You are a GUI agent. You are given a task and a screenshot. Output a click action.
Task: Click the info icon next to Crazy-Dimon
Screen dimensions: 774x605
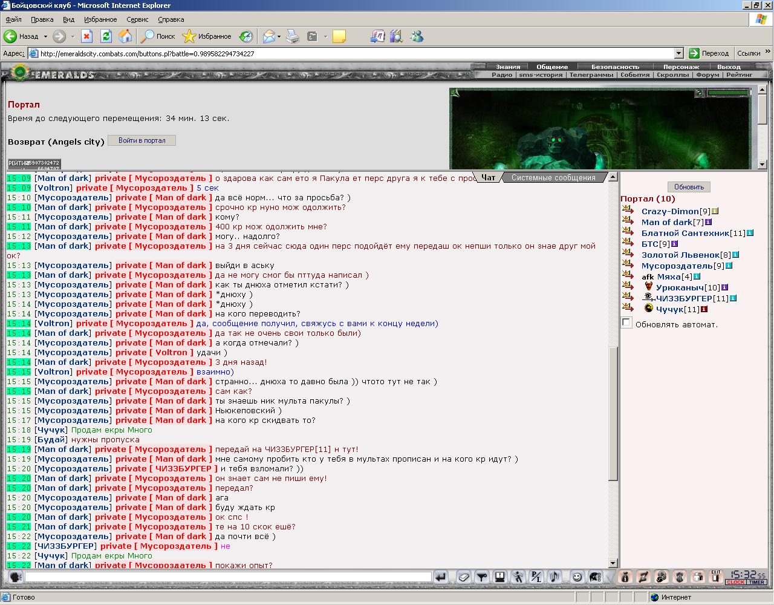(715, 211)
